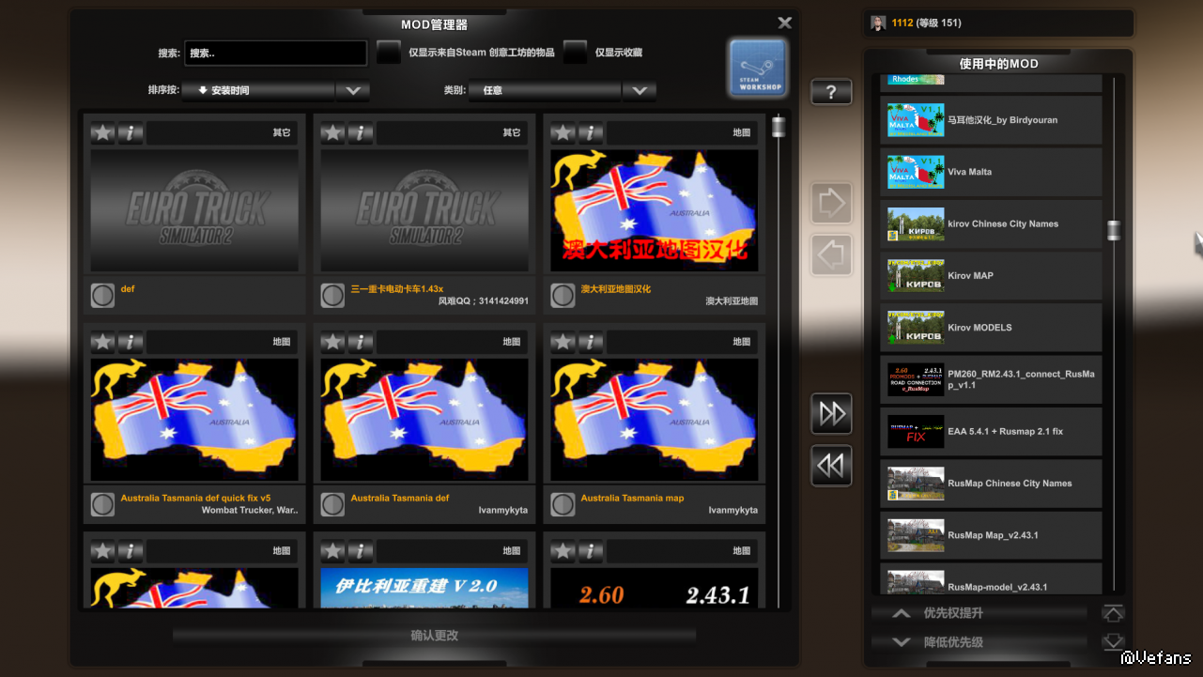This screenshot has height=677, width=1203.
Task: Favorite Australia Tasmania def quick fix v5
Action: tap(103, 343)
